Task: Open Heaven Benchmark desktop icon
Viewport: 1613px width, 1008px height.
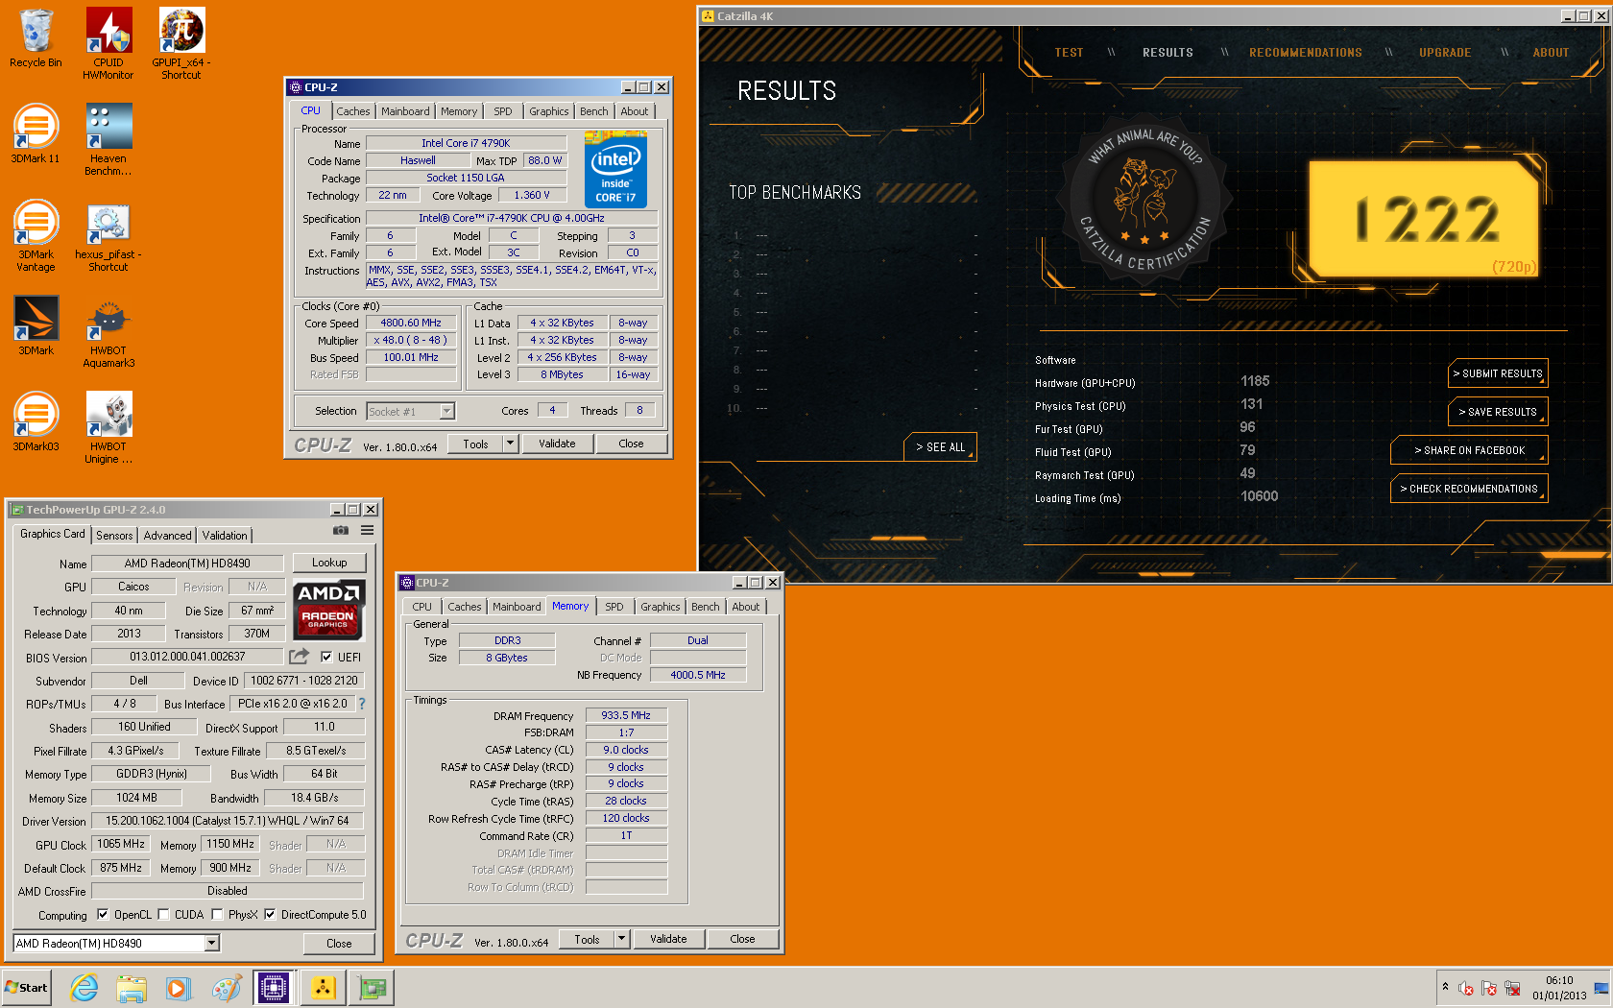Action: (x=108, y=139)
